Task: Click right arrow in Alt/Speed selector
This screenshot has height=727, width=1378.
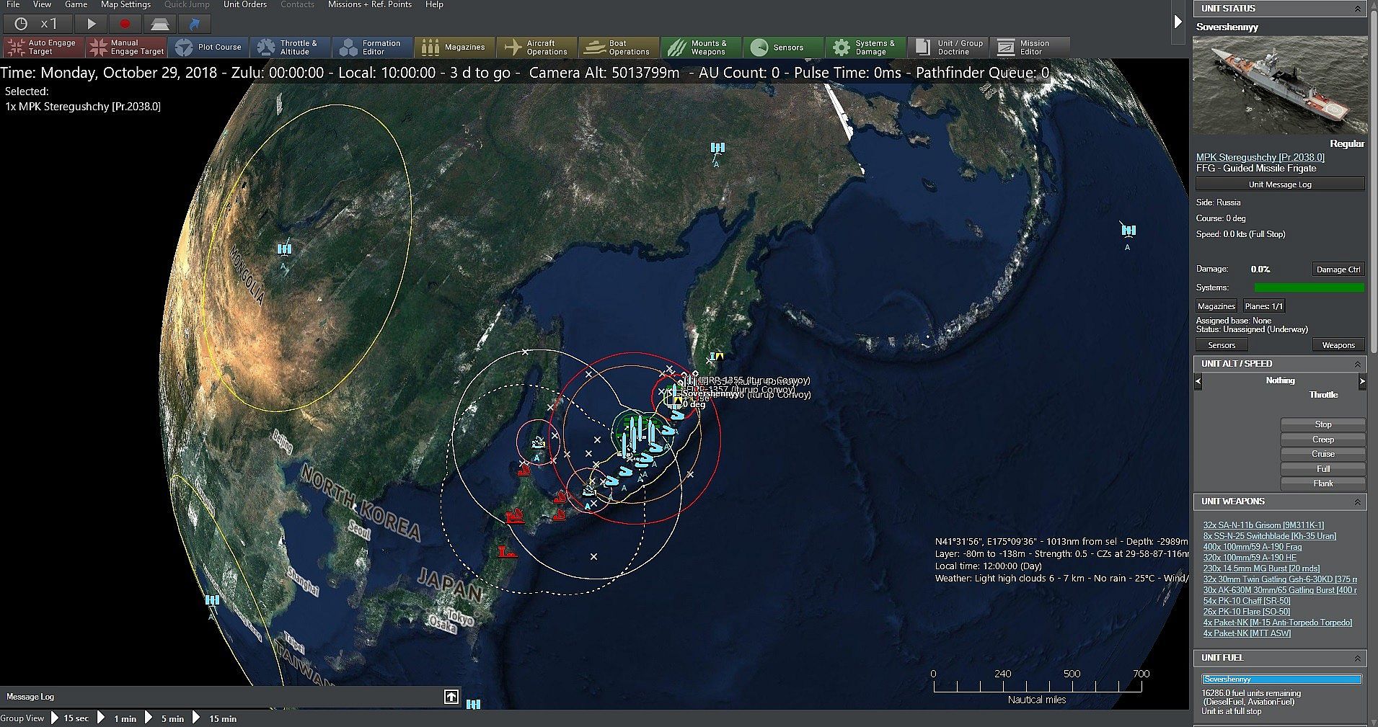Action: pyautogui.click(x=1362, y=381)
